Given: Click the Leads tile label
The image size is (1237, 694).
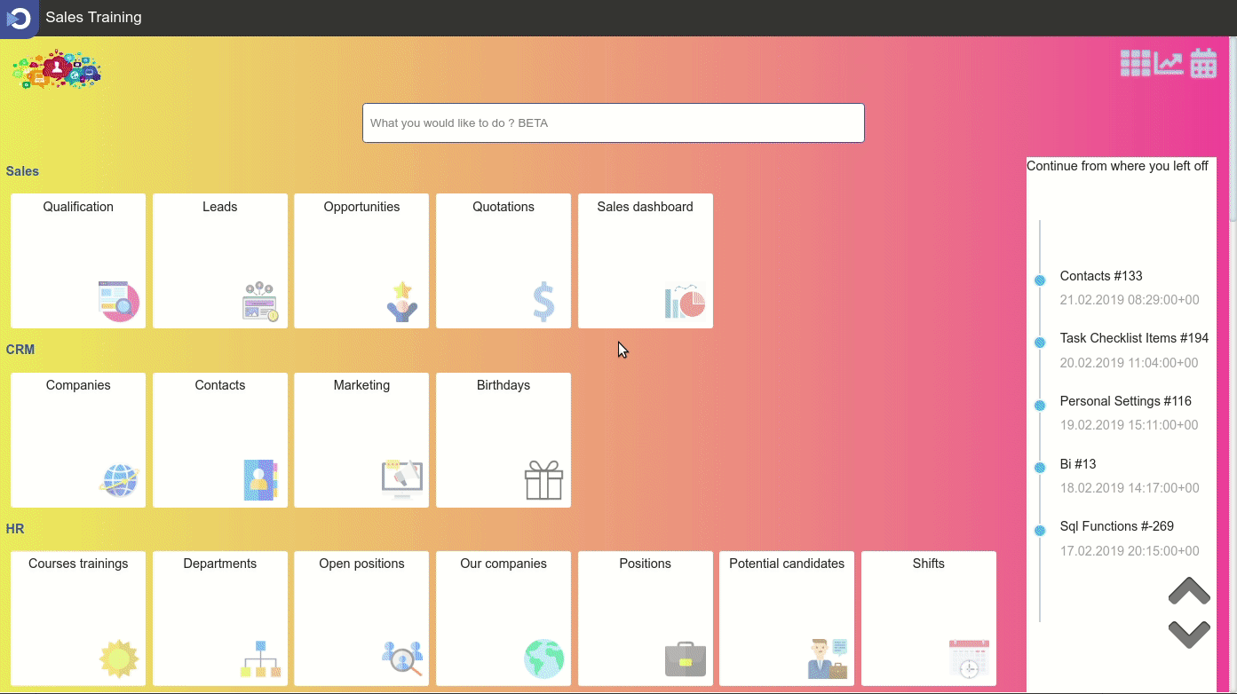Looking at the screenshot, I should pos(219,207).
